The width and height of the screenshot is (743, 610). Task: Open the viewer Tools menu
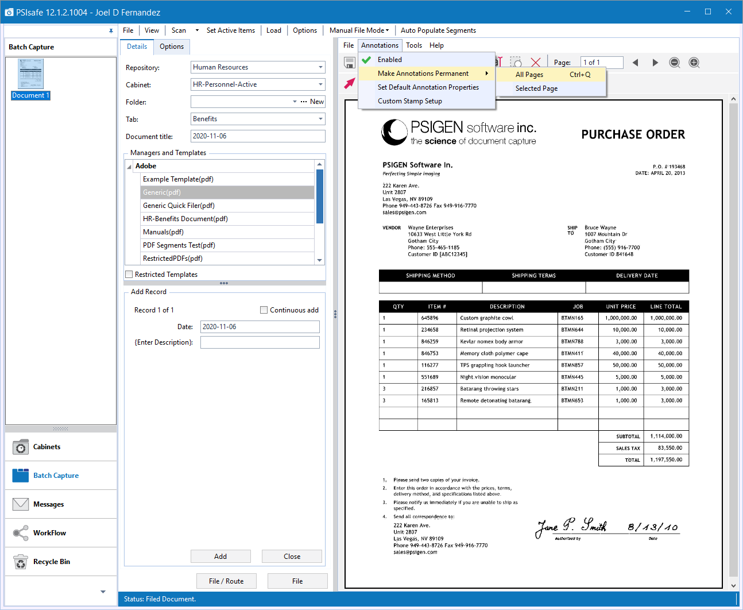point(414,45)
